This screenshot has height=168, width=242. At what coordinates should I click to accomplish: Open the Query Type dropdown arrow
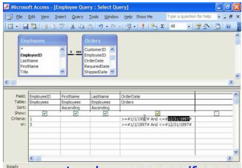[134, 27]
